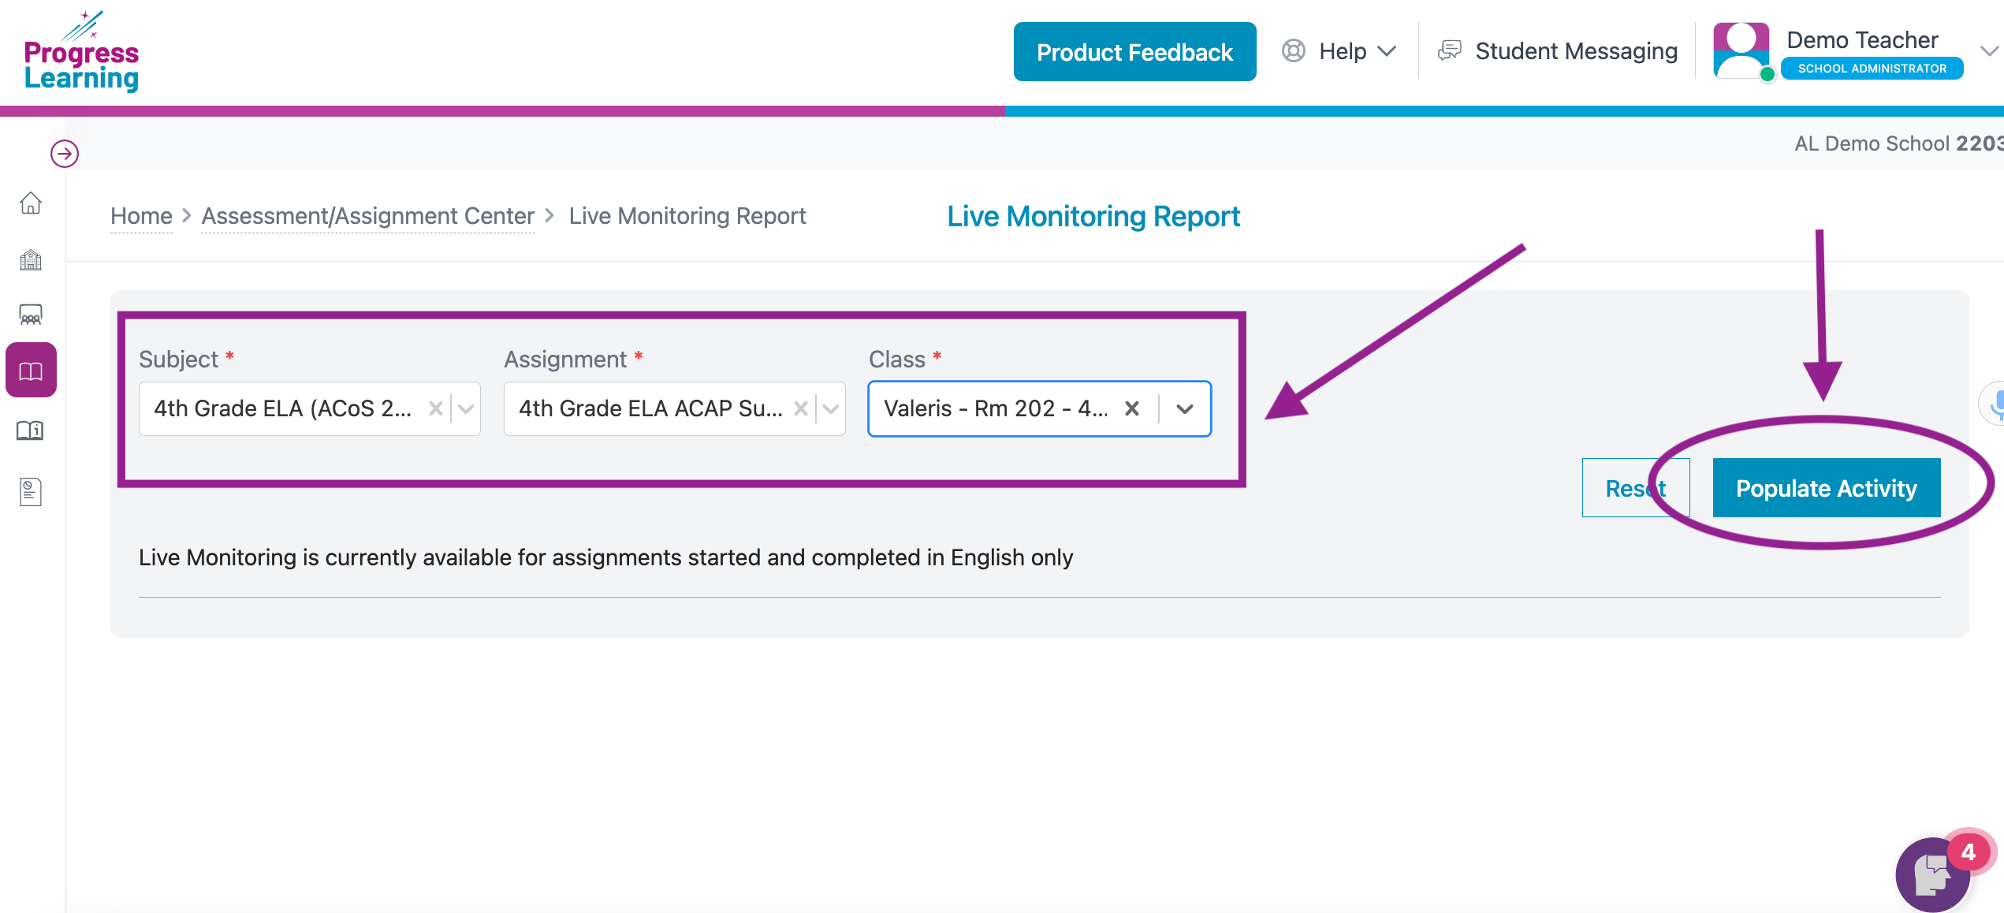Open the school building icon in sidebar
2004x913 pixels.
pos(31,259)
